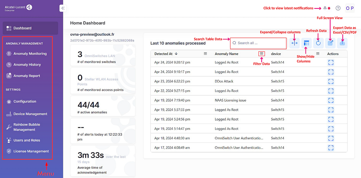Open License Management settings

click(31, 151)
